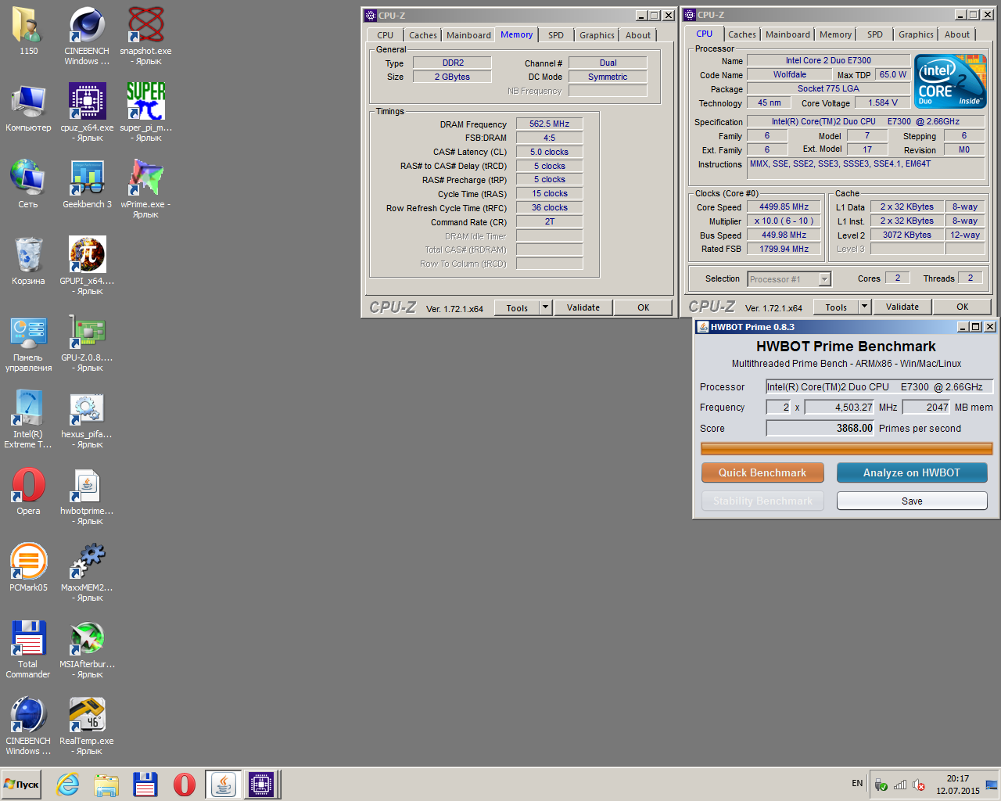Switch to Graphics tab in right CPU-Z window
1001x801 pixels.
[916, 34]
